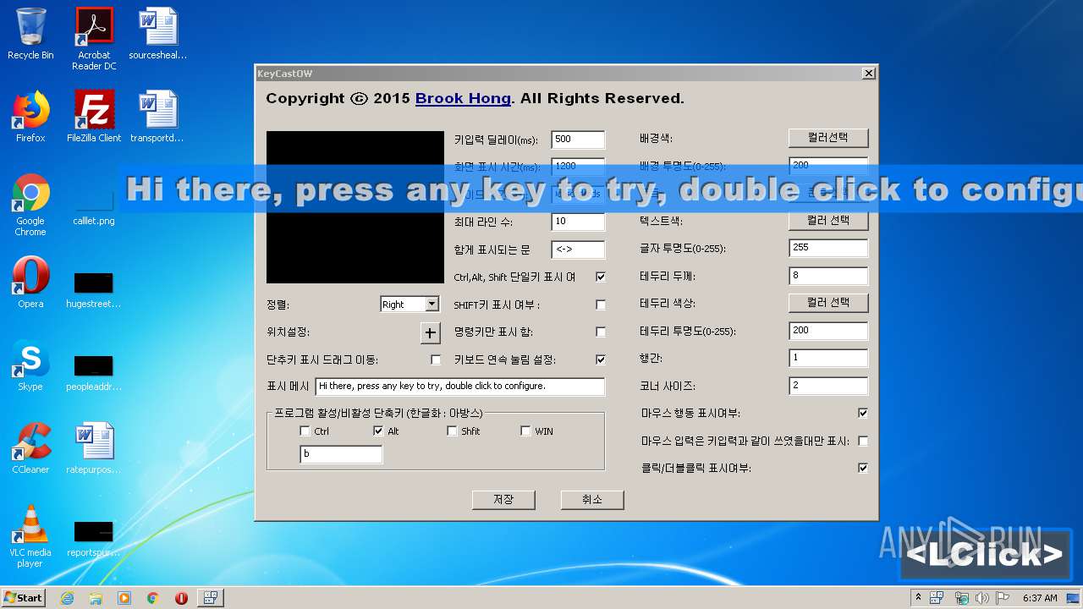Launch Firefox from the desktop
Image resolution: width=1083 pixels, height=609 pixels.
point(30,117)
